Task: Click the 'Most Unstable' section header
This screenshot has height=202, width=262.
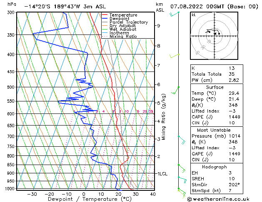Action: point(214,130)
